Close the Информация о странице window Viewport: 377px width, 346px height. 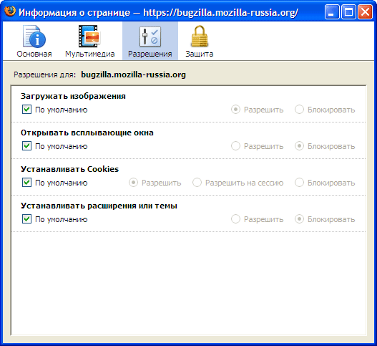pos(365,11)
